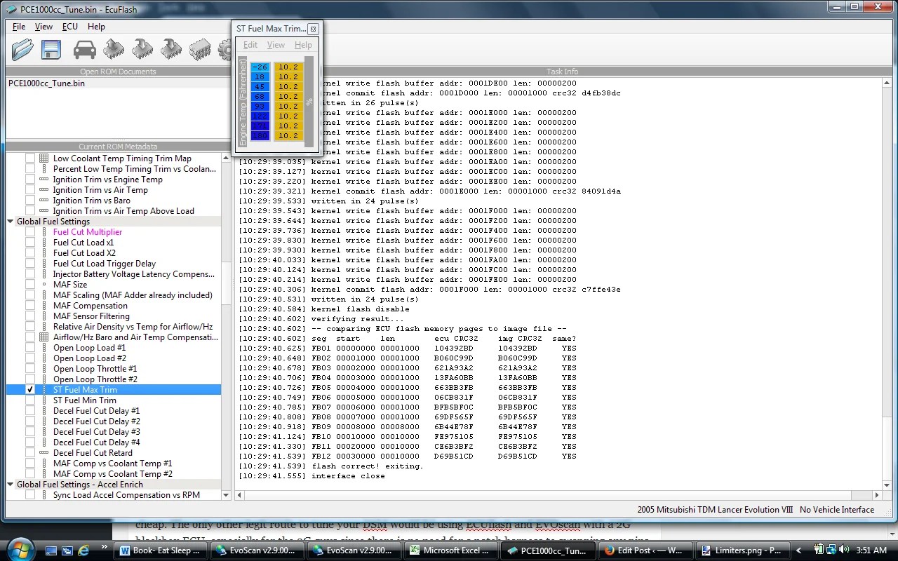Click the PCE1000cc_Tun taskbar button
898x561 pixels.
547,550
